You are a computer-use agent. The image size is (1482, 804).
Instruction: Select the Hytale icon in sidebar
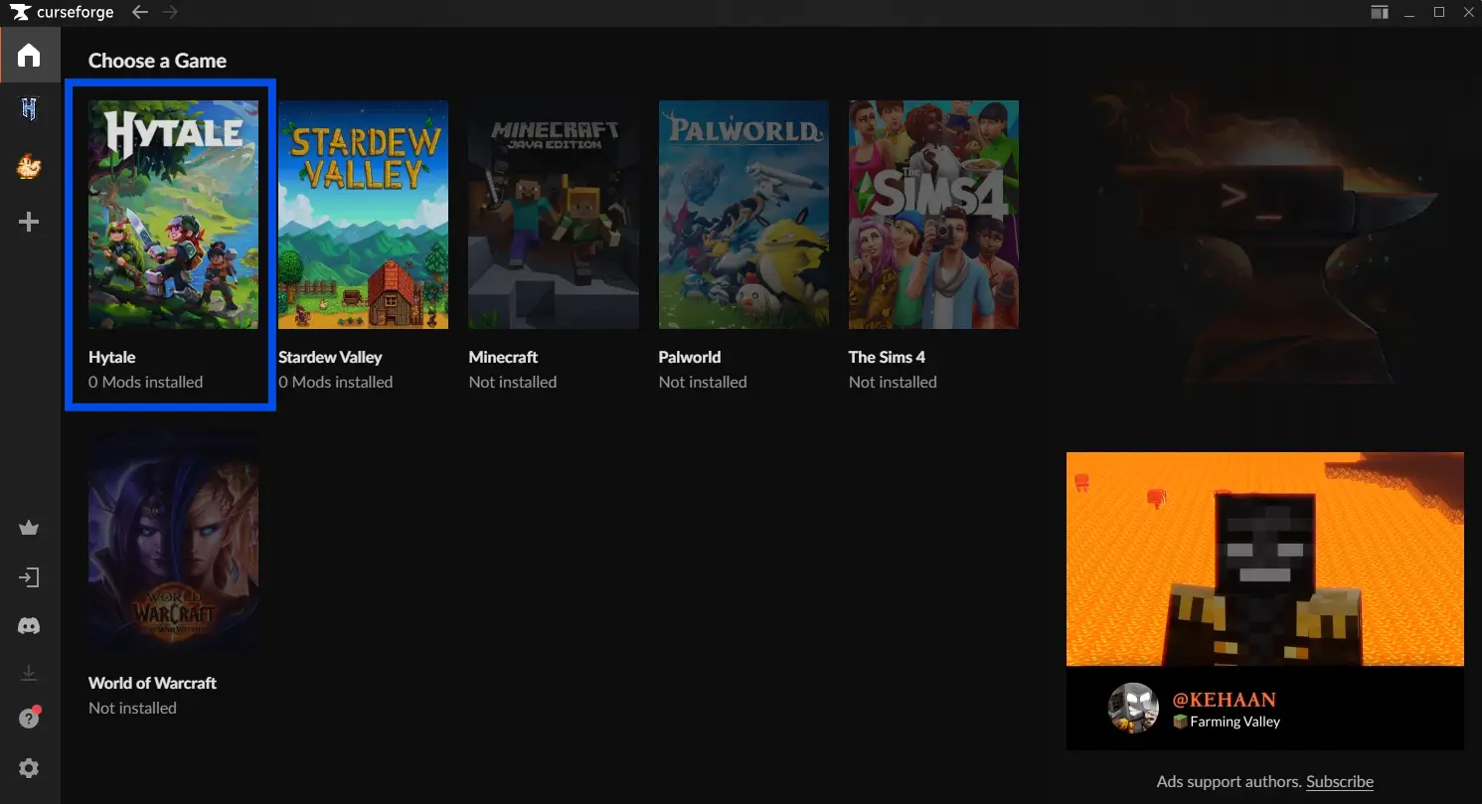pos(29,108)
